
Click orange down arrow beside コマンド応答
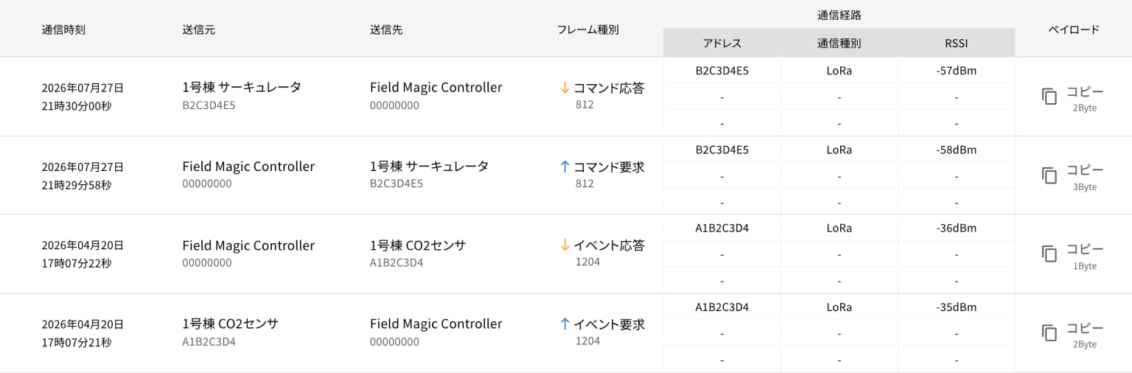pos(565,88)
